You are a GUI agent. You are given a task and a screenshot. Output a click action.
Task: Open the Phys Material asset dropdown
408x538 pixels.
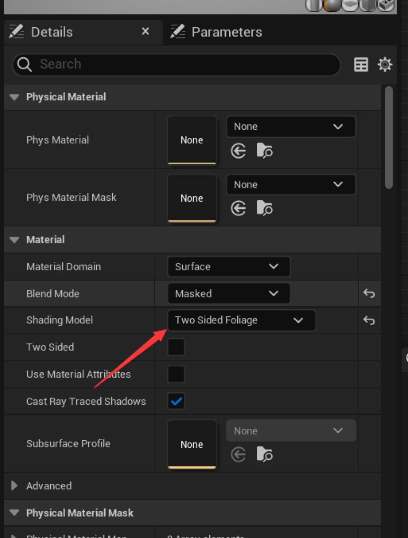[291, 127]
